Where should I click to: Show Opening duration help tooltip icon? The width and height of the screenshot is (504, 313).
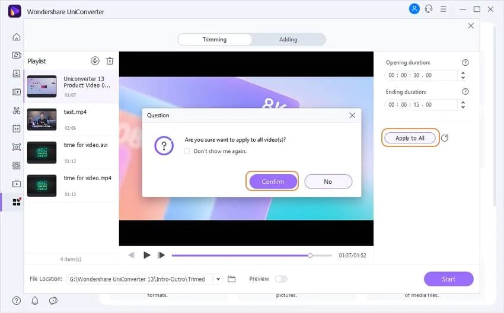465,63
